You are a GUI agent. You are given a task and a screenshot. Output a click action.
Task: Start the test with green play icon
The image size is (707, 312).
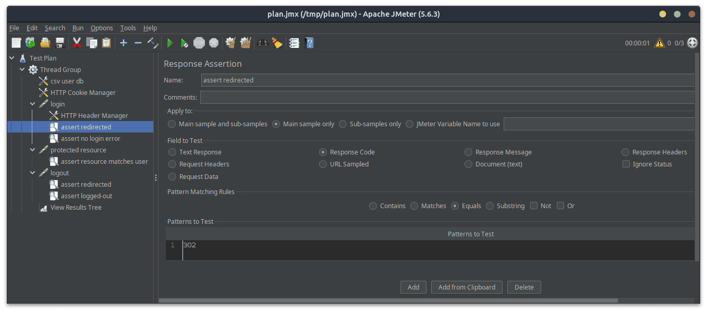[x=169, y=43]
